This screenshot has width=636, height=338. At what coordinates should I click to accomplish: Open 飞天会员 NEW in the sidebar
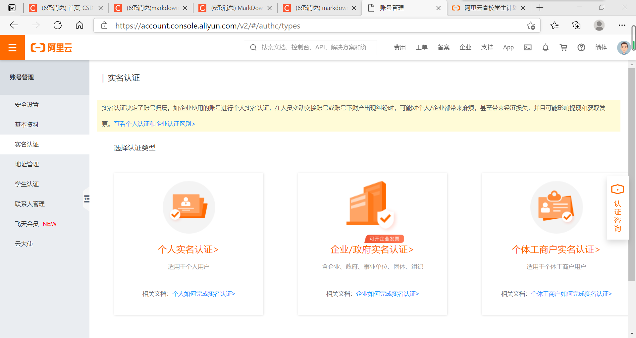pos(45,224)
